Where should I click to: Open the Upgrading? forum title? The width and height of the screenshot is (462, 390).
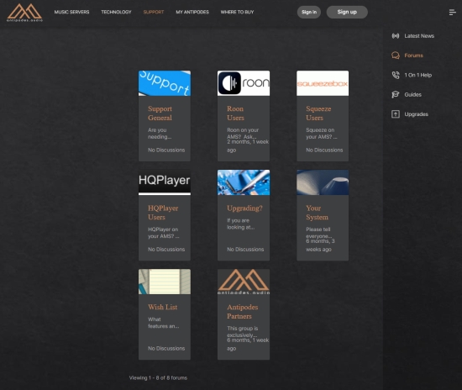244,208
